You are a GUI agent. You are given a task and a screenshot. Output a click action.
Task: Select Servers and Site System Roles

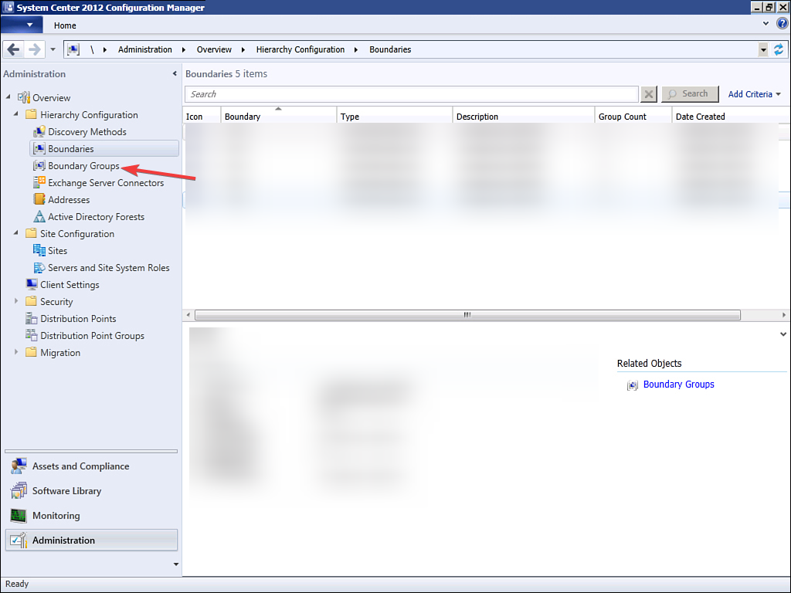point(109,267)
